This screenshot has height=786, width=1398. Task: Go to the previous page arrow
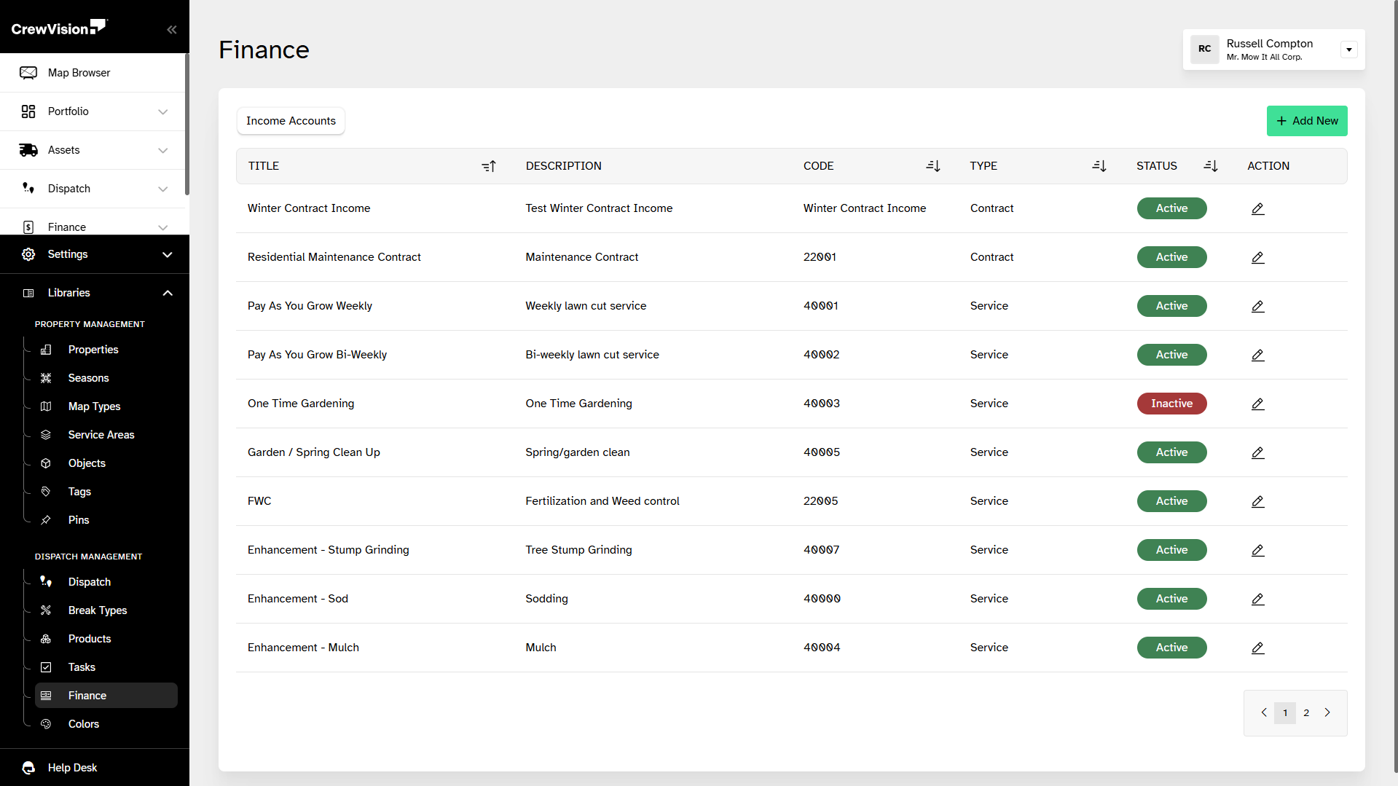pyautogui.click(x=1264, y=712)
